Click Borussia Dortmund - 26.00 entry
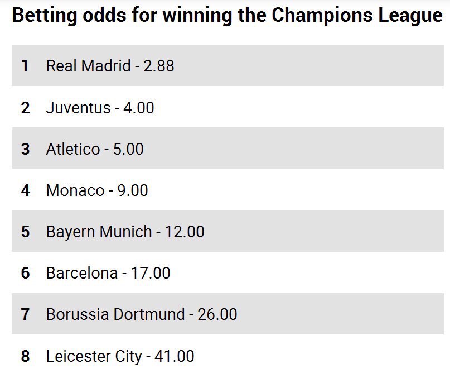The height and width of the screenshot is (378, 450). (228, 314)
